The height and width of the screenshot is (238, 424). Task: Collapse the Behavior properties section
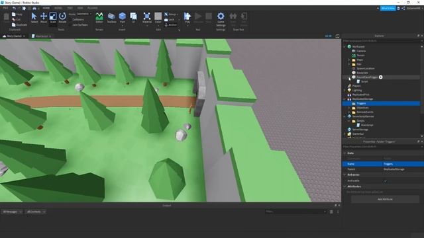click(x=344, y=175)
